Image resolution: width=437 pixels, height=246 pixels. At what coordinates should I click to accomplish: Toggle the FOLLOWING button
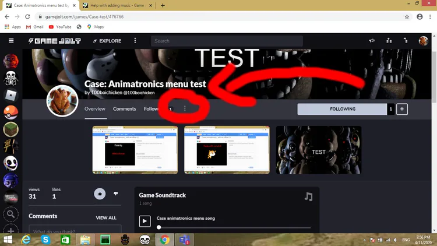tap(342, 109)
